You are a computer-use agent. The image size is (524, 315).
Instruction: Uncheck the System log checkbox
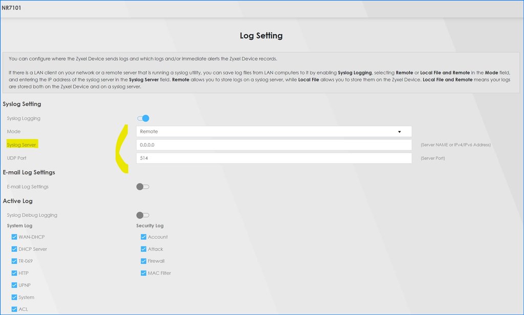pyautogui.click(x=14, y=297)
